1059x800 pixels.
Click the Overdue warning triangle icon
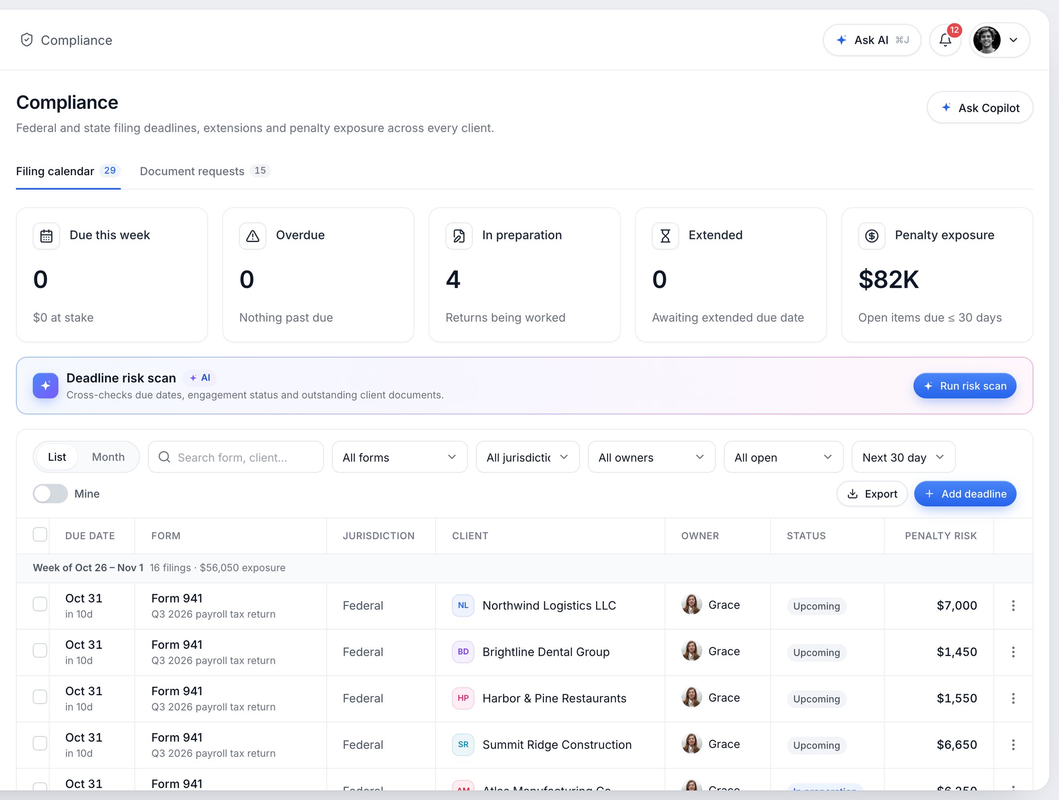pos(253,236)
